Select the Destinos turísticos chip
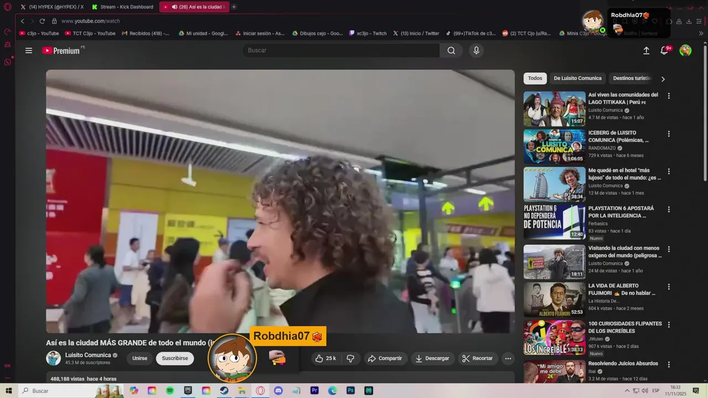 pos(632,78)
